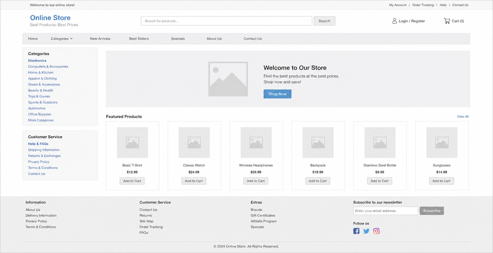Viewport: 493px width, 253px height.
Task: Click the $19.99 Backpack price
Action: (x=318, y=172)
